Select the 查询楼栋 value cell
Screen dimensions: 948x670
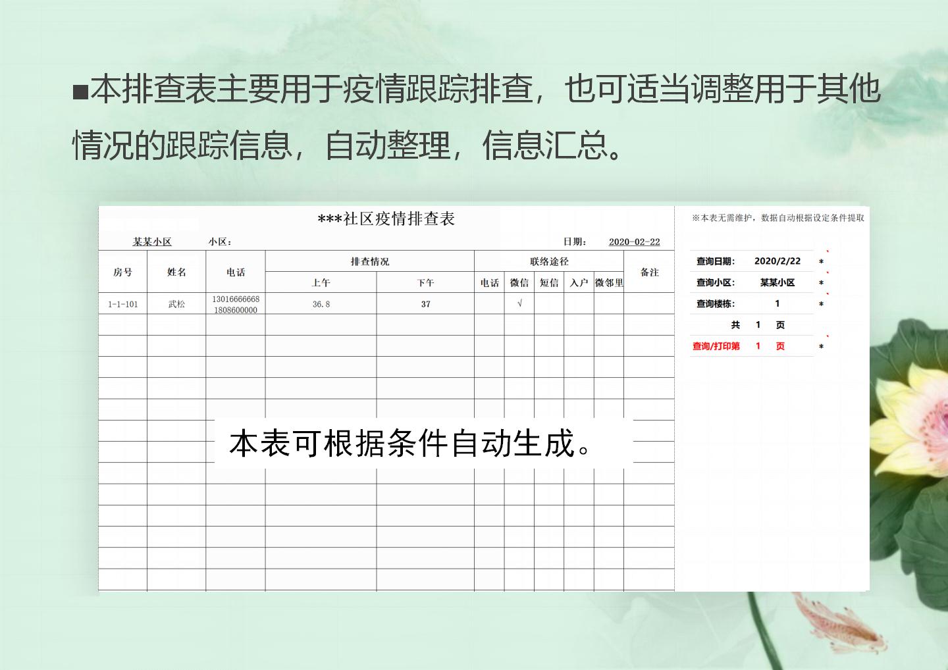coord(777,303)
